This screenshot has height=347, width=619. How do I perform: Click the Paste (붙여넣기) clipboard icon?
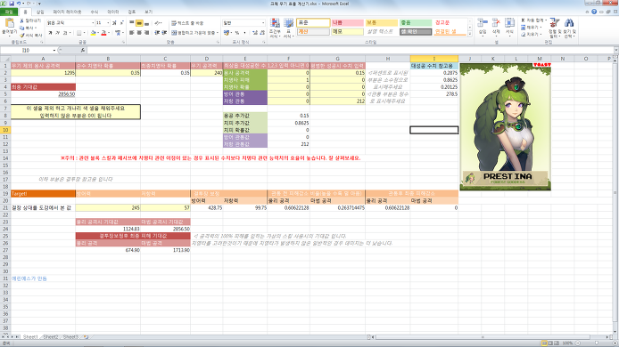9,24
